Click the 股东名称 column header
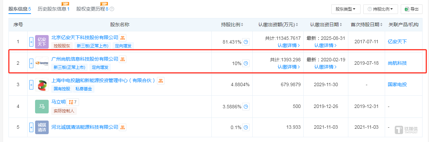The height and width of the screenshot is (142, 429). click(120, 25)
